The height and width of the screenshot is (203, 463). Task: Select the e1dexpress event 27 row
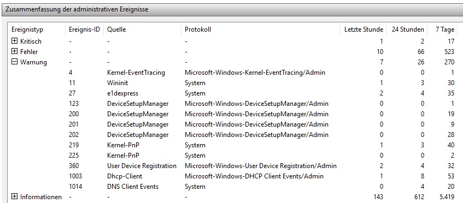[233, 93]
